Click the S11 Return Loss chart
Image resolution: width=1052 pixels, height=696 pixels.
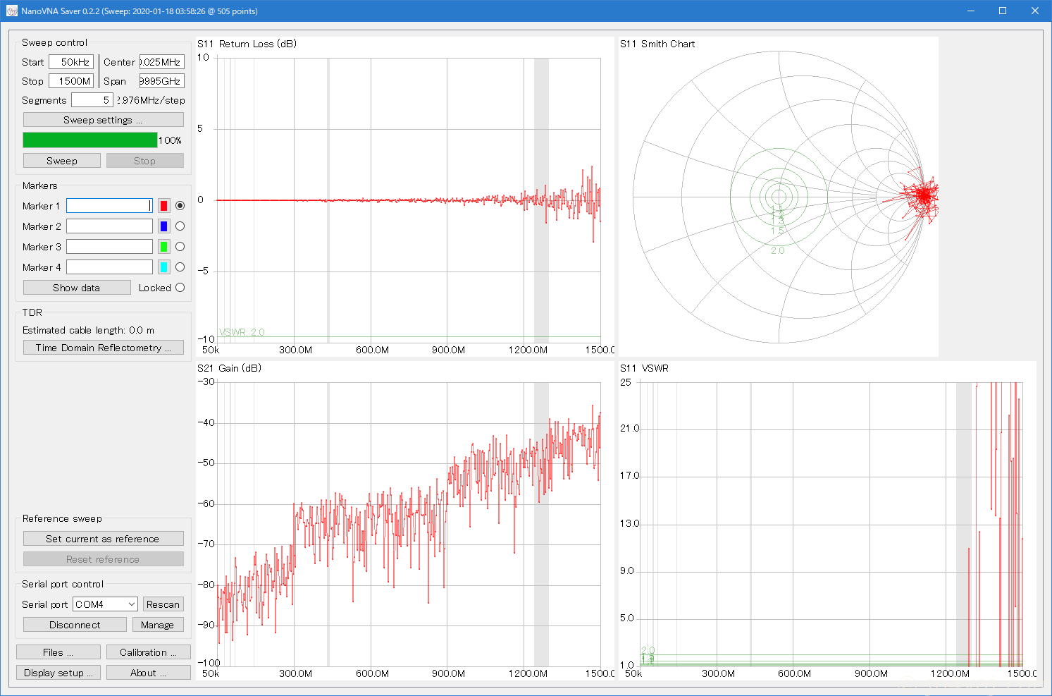click(405, 197)
